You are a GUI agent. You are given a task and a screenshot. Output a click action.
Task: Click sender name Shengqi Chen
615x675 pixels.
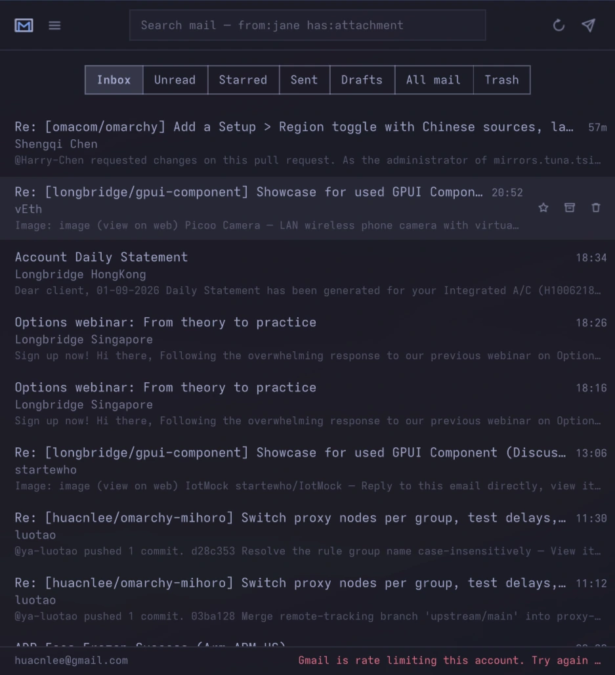56,144
